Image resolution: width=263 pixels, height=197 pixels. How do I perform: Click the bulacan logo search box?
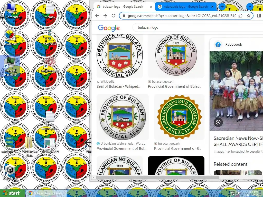[x=198, y=27]
